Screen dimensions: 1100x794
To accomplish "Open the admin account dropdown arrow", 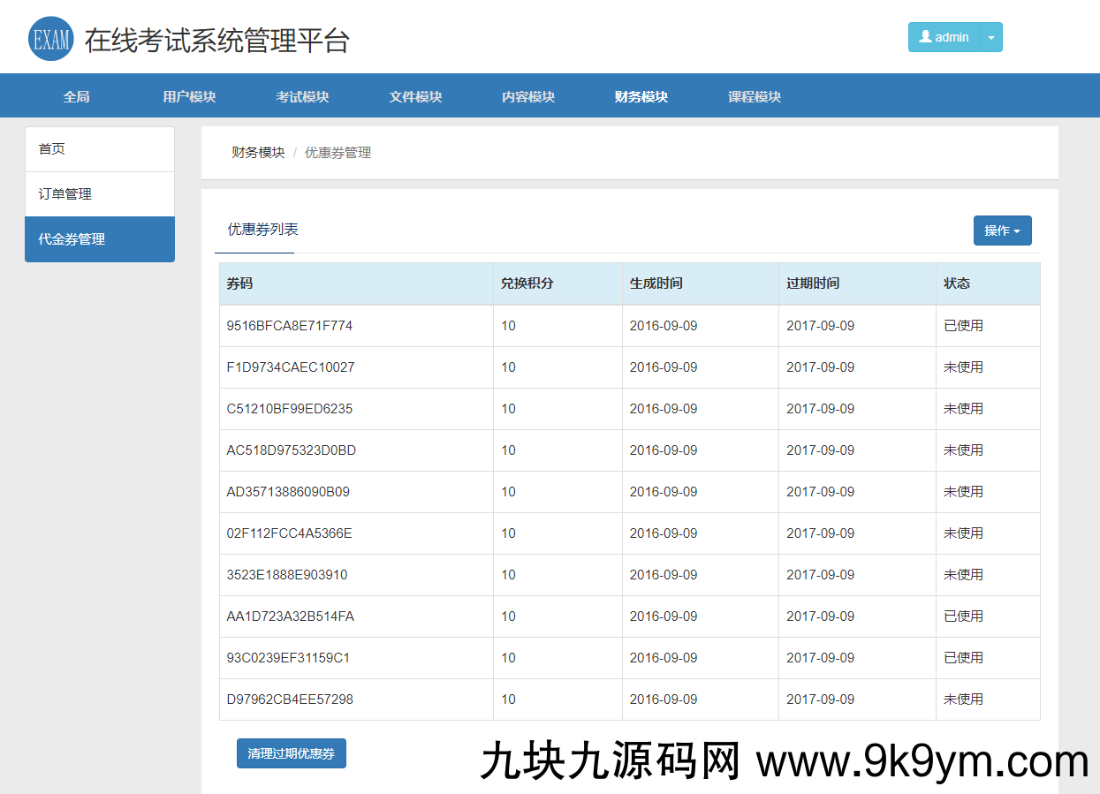I will click(x=991, y=37).
